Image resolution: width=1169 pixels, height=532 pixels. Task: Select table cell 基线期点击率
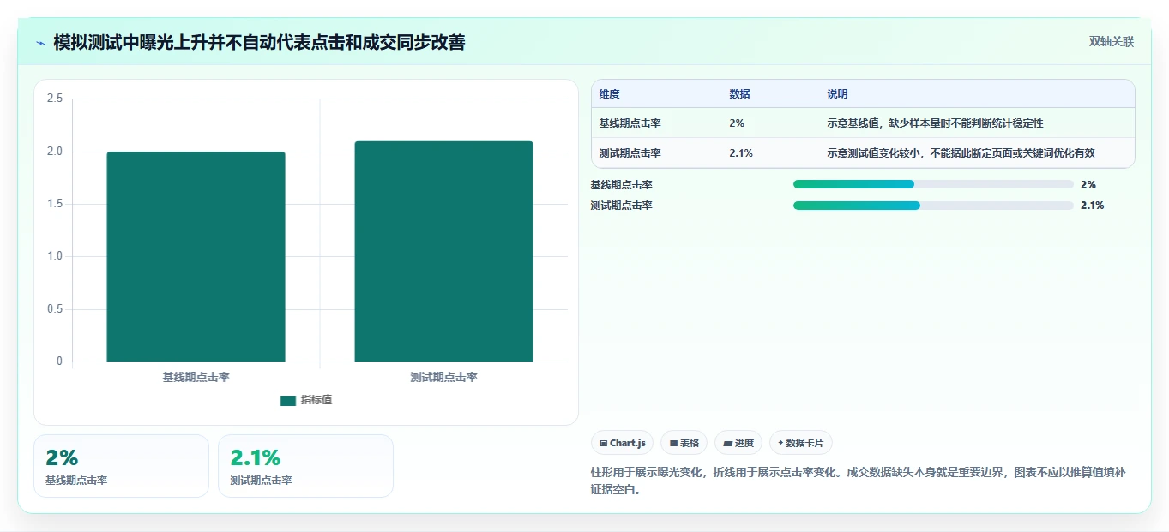[x=630, y=123]
